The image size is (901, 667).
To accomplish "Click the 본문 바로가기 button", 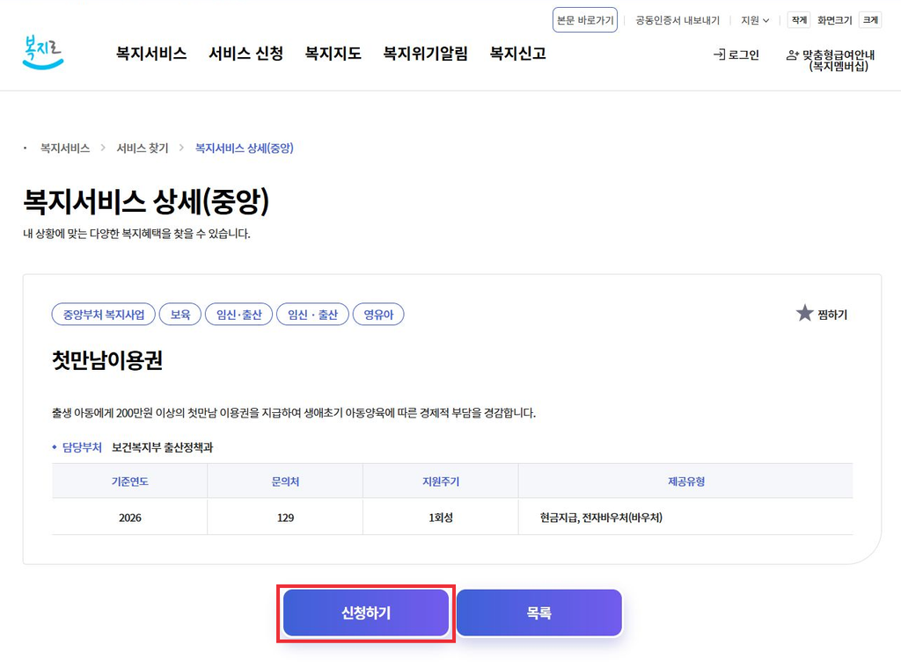I will [x=585, y=20].
